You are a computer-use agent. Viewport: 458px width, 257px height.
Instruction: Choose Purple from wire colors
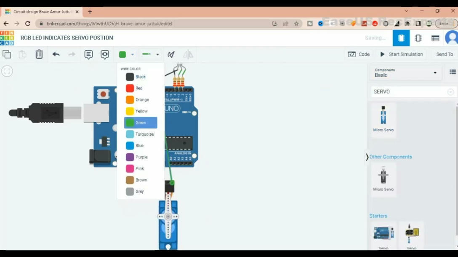[141, 157]
